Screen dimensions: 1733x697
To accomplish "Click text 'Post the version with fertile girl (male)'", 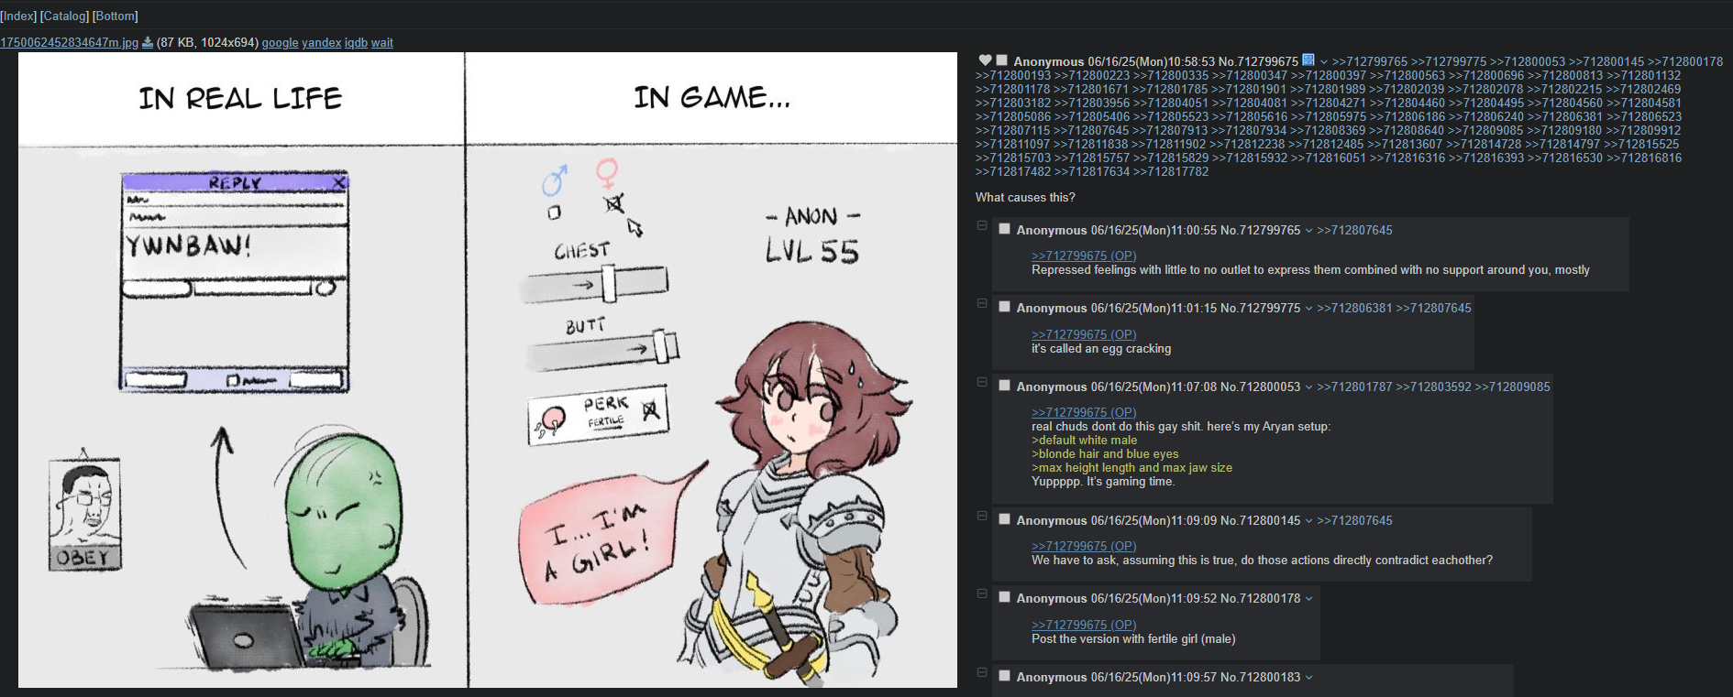I will click(1133, 639).
